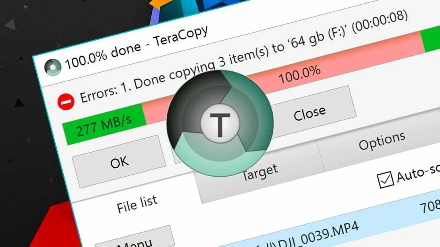Open the Menu button
This screenshot has height=247, width=440.
tap(136, 239)
